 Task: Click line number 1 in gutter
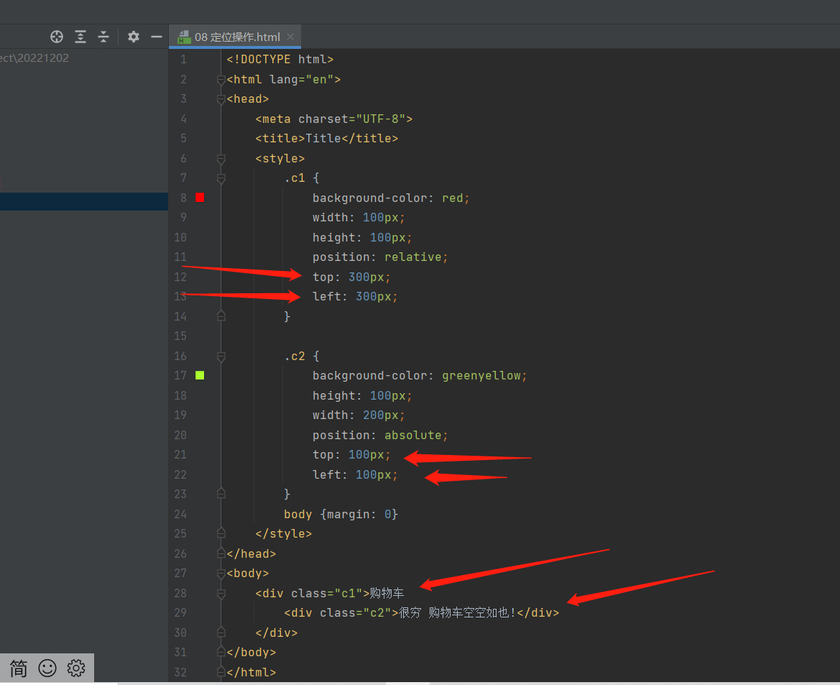(183, 60)
